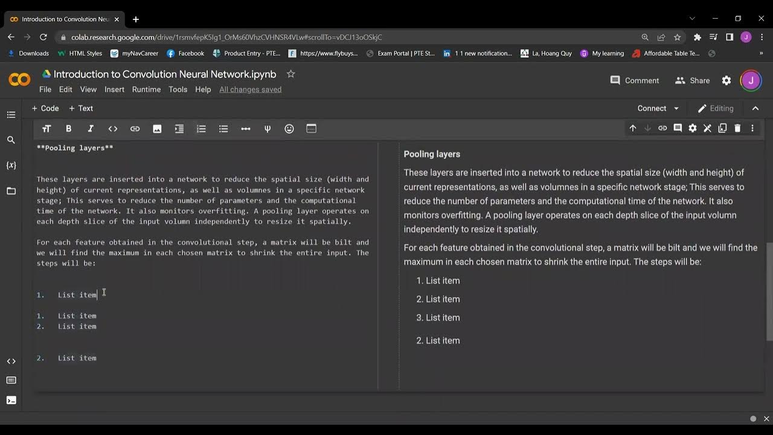Insert LaTeX psi symbol
The width and height of the screenshot is (773, 435).
click(268, 129)
